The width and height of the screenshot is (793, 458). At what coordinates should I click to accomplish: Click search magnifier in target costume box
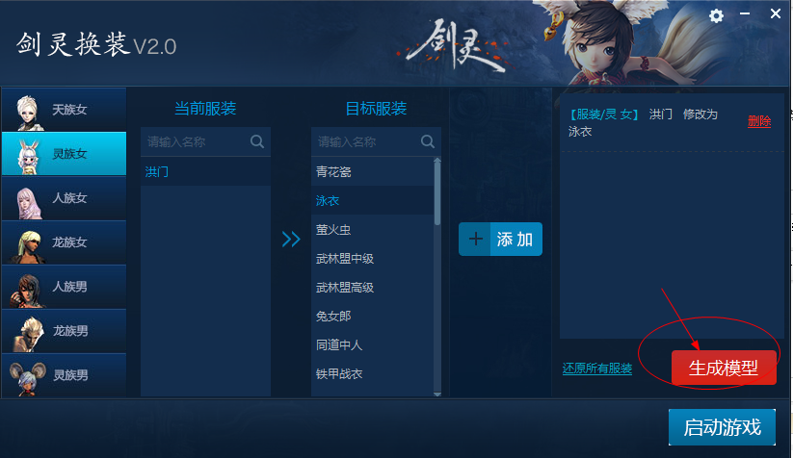coord(428,141)
